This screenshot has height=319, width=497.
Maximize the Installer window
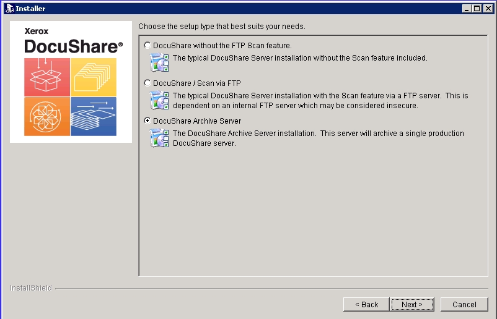pyautogui.click(x=477, y=9)
